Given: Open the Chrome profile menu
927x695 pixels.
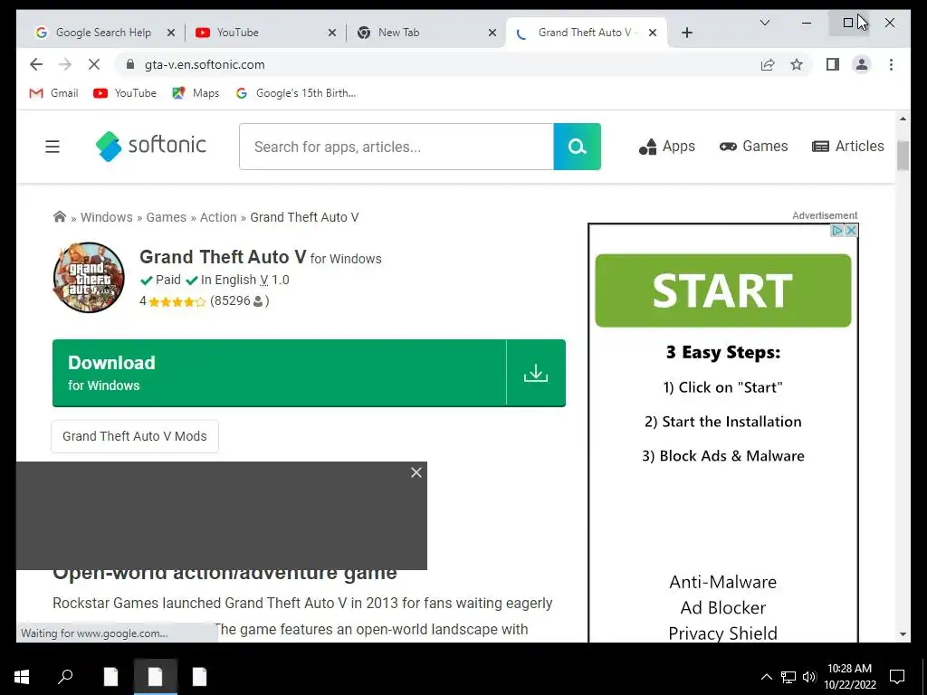Looking at the screenshot, I should click(x=862, y=64).
